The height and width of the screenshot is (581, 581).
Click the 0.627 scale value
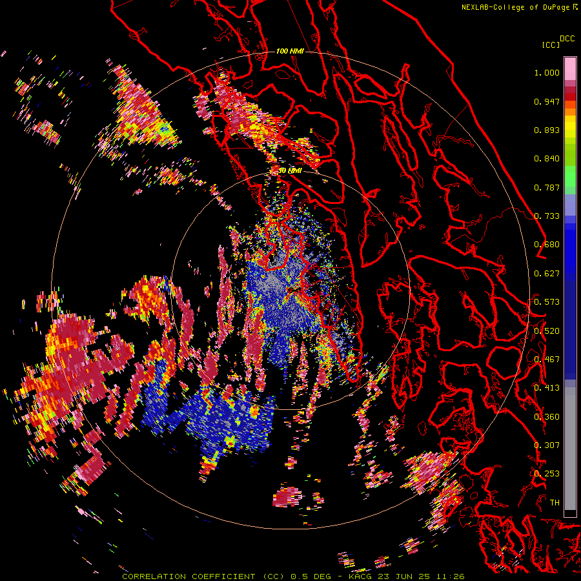(547, 274)
